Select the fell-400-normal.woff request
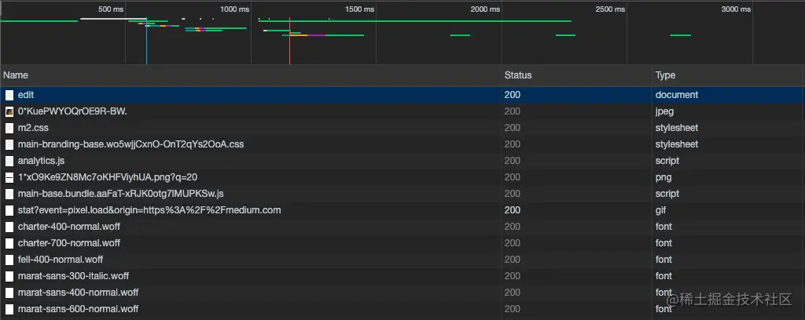This screenshot has height=320, width=805. pos(402,260)
